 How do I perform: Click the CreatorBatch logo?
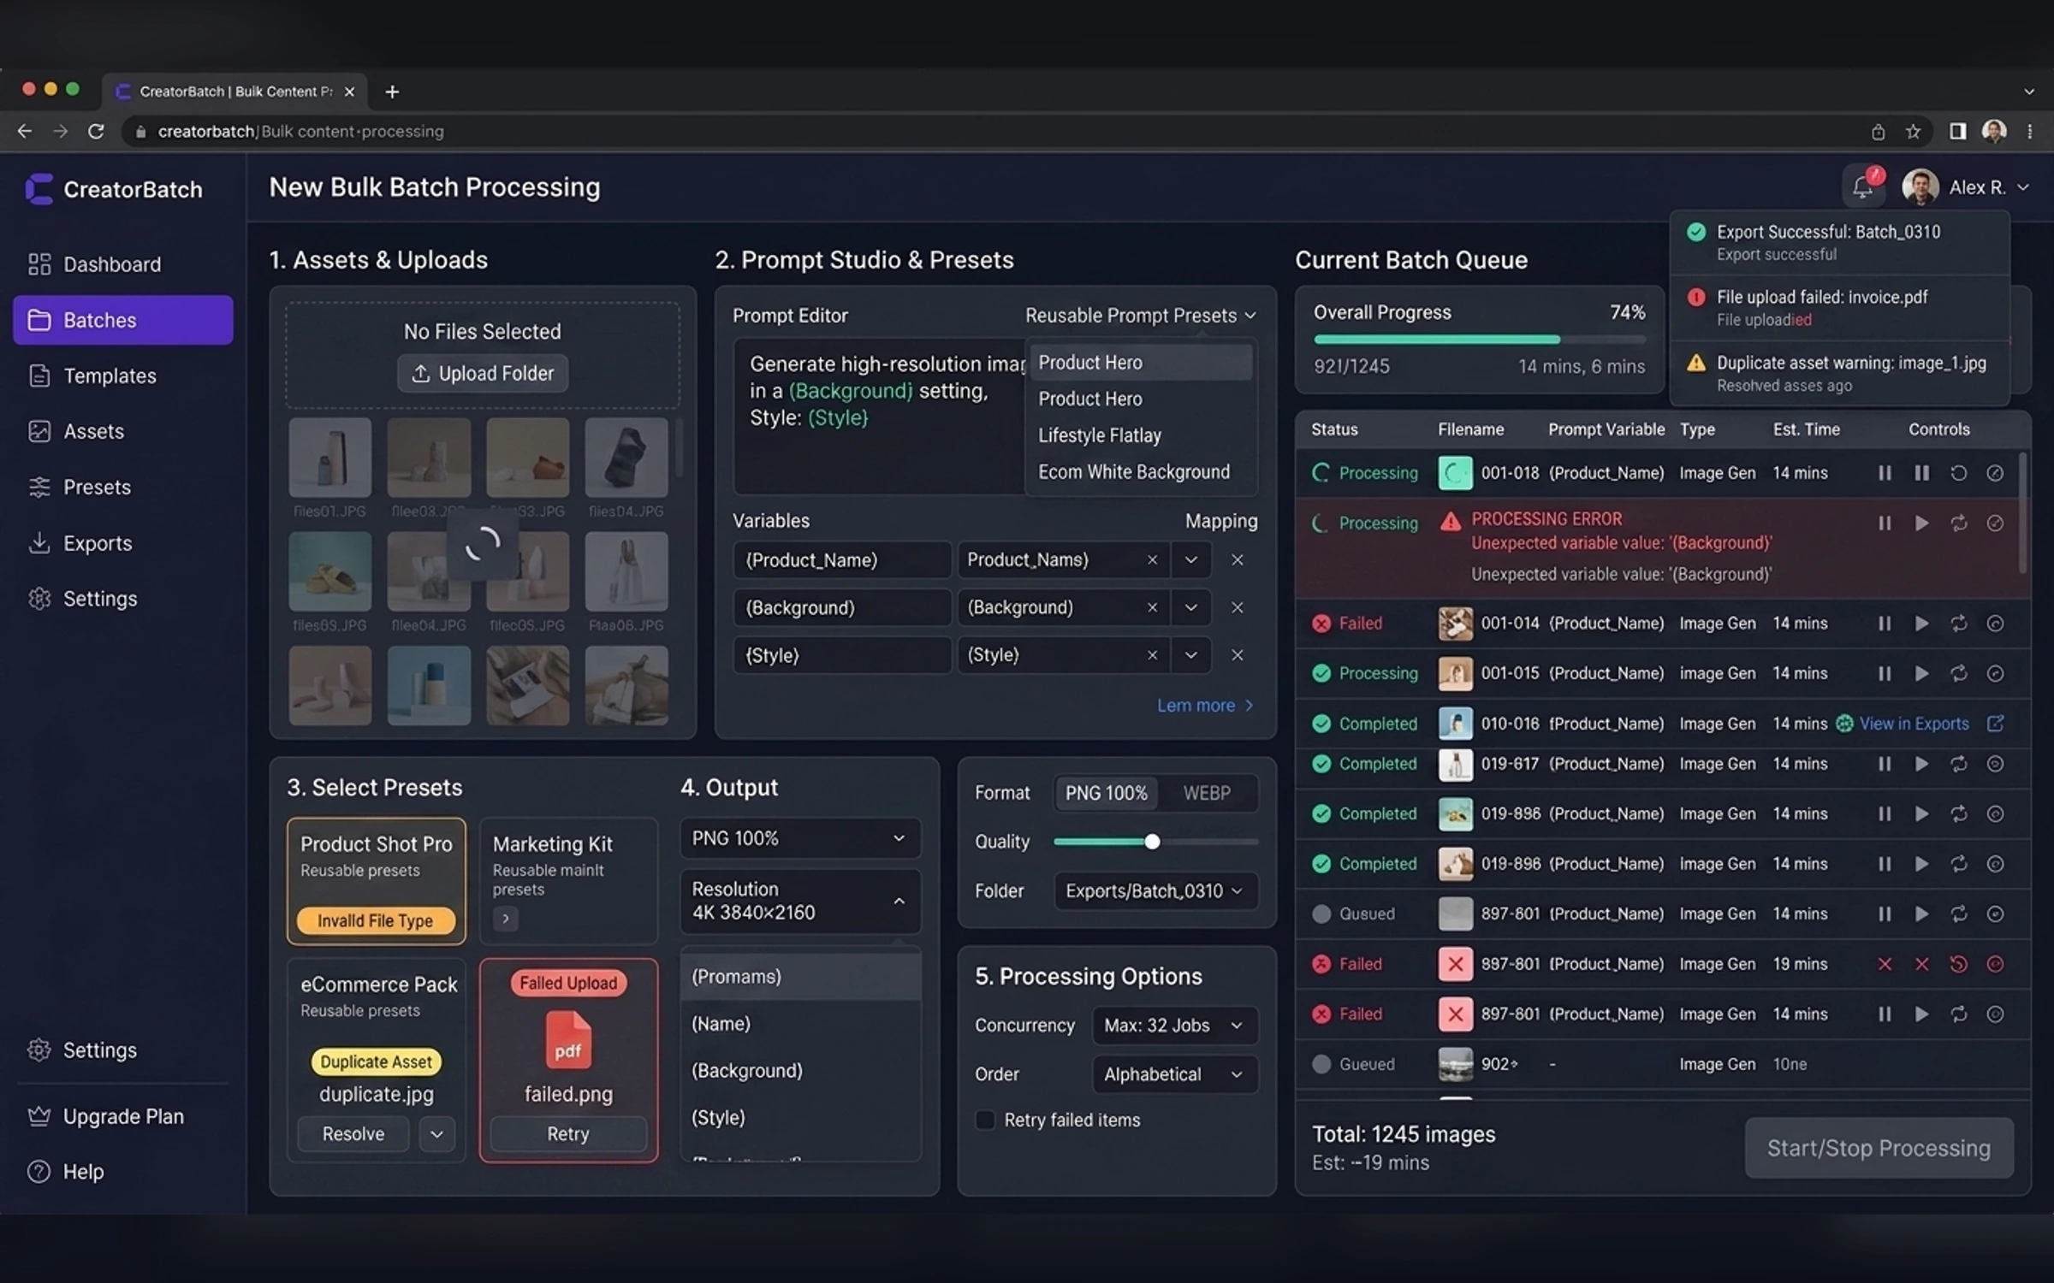point(39,189)
